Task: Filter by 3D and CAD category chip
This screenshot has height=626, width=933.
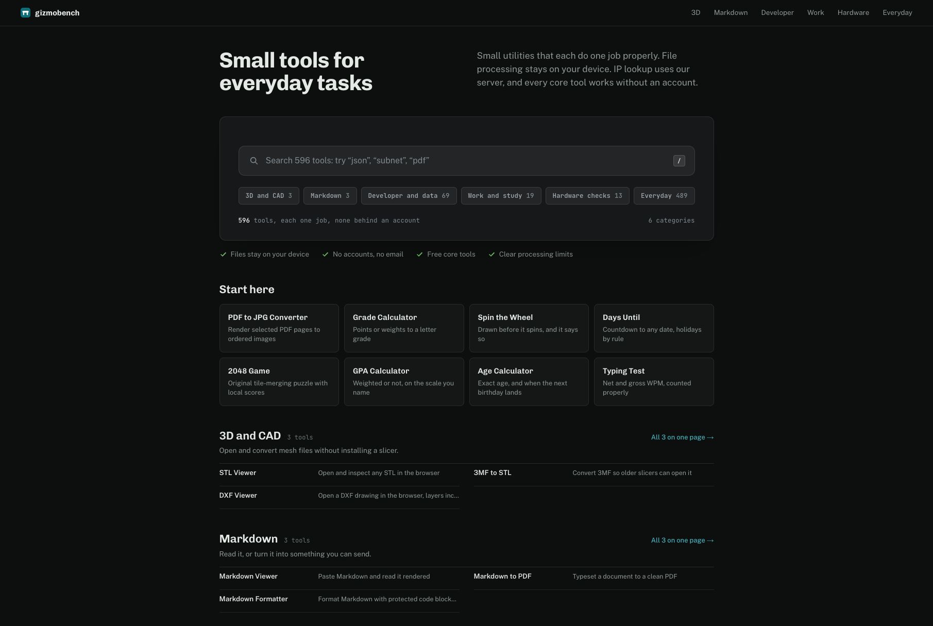Action: click(x=268, y=196)
